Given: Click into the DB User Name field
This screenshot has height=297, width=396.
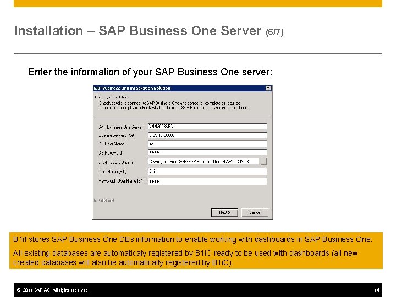Looking at the screenshot, I should [x=207, y=144].
